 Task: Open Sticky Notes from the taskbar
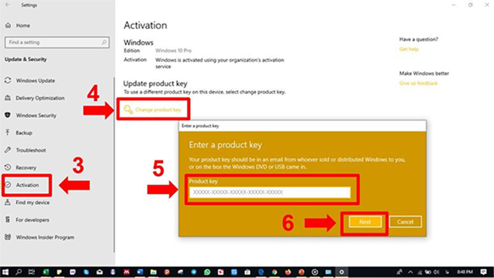[59, 272]
